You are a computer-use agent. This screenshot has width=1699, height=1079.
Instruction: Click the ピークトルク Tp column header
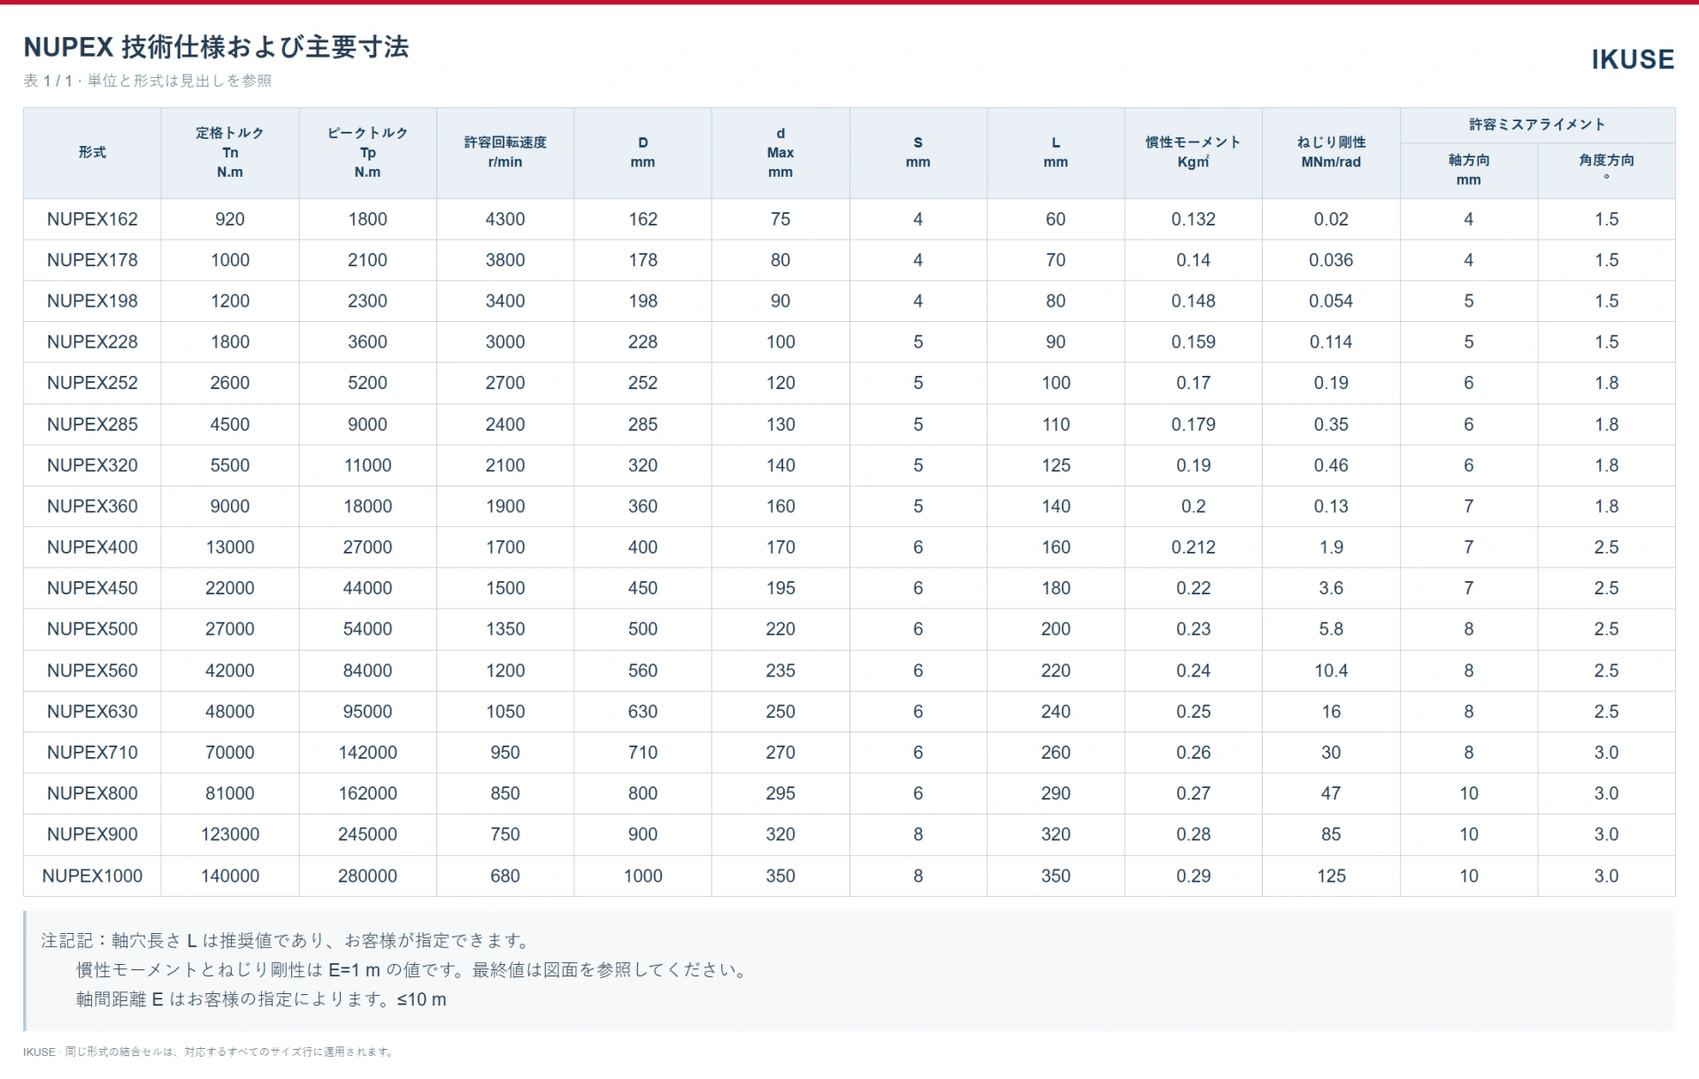(367, 152)
